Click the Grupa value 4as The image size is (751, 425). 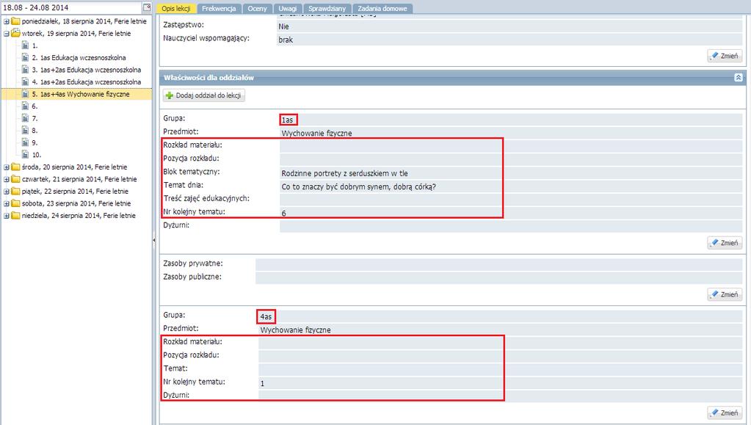coord(266,316)
